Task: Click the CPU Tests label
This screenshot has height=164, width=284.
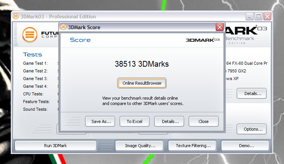Action: coord(33,94)
